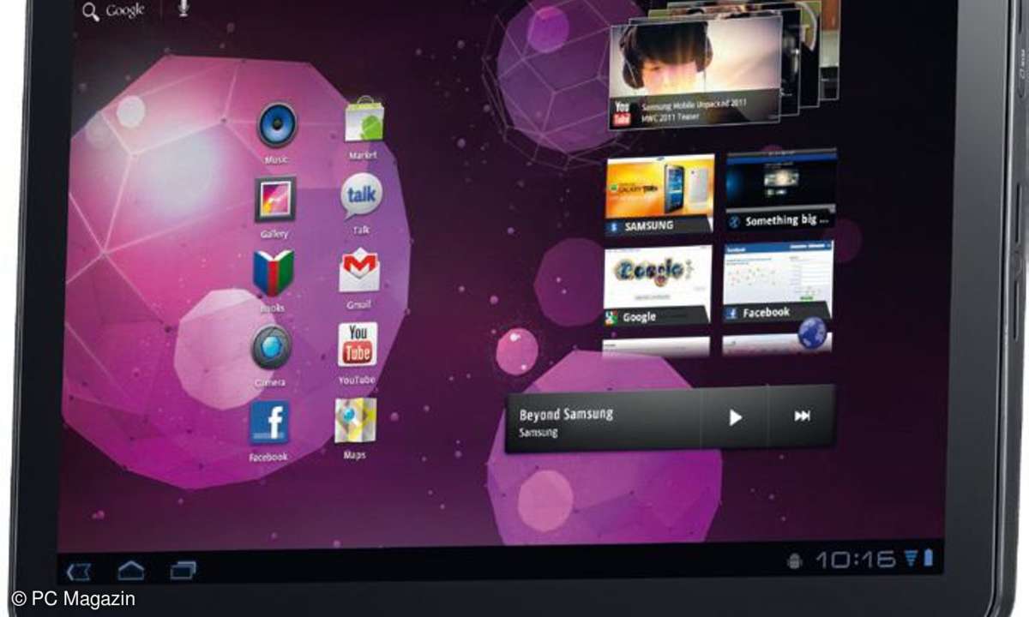Open the Something big bookmark thumbnail
Screen dimensions: 1029x617
click(x=780, y=190)
